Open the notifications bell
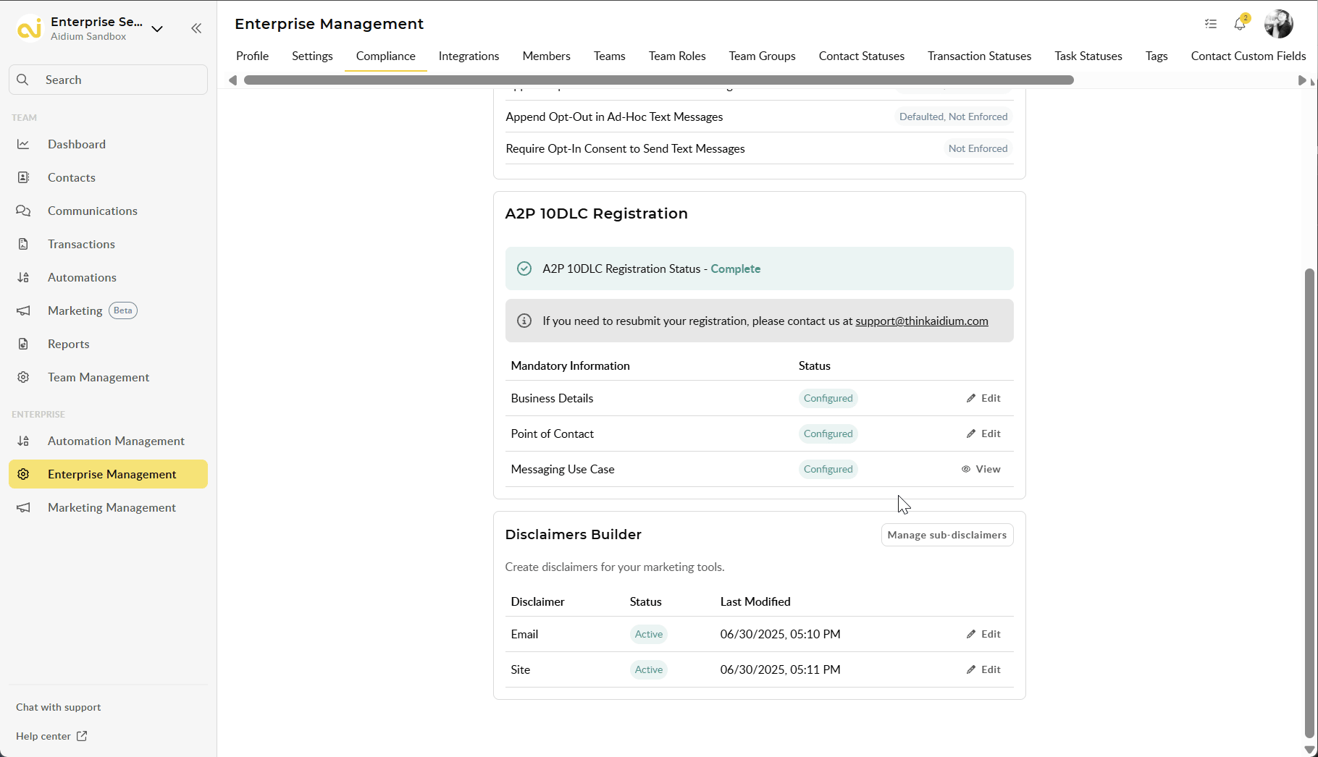 (x=1240, y=24)
